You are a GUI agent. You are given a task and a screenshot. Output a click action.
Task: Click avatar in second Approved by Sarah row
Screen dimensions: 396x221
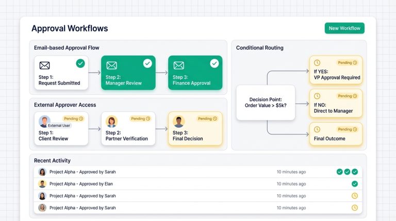pos(42,196)
